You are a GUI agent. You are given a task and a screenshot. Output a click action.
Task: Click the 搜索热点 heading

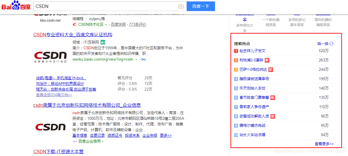(x=242, y=44)
